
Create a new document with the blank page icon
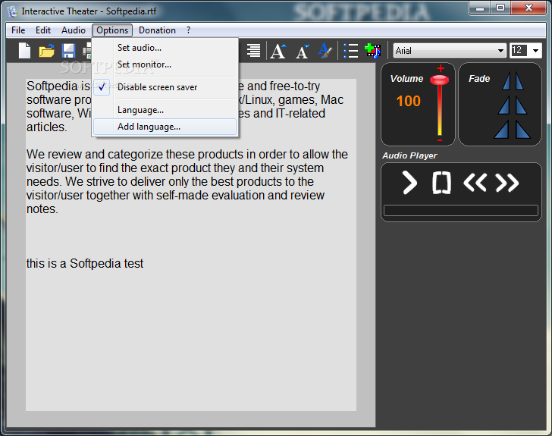[x=24, y=50]
